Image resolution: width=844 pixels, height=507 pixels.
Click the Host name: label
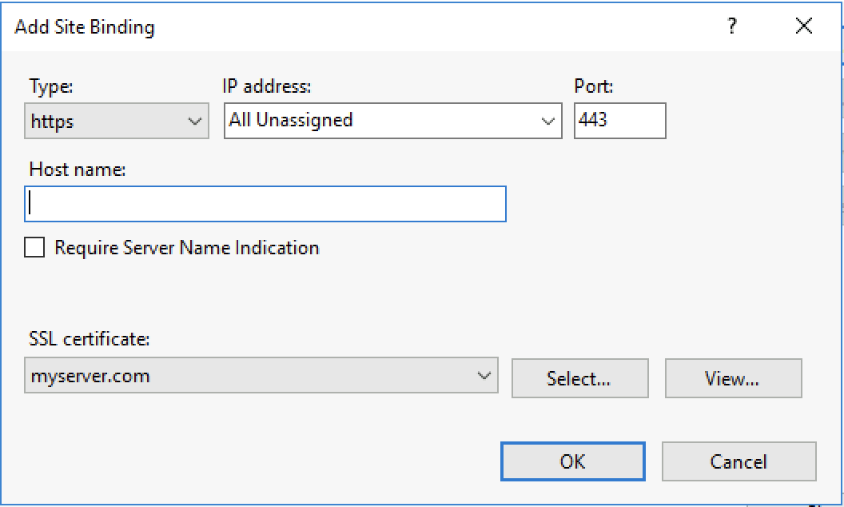78,169
